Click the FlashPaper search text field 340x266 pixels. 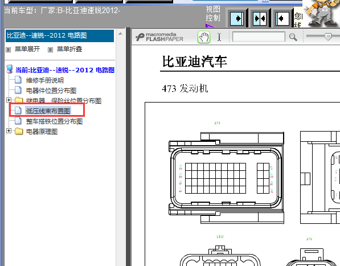259,36
